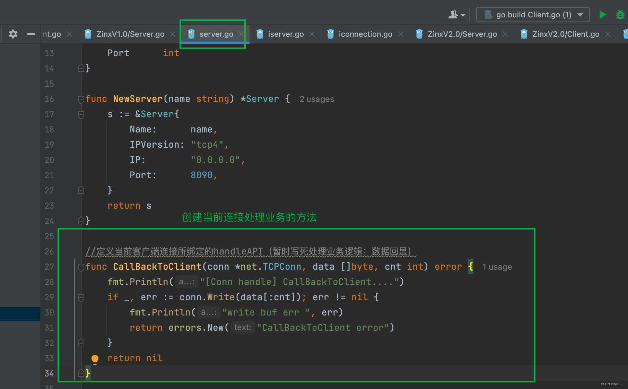Click "CallBackToClient error" string
The height and width of the screenshot is (389, 628).
tap(323, 328)
